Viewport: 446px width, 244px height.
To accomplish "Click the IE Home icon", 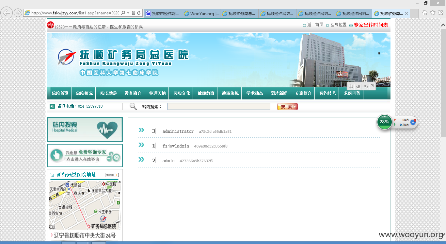I will pos(425,13).
